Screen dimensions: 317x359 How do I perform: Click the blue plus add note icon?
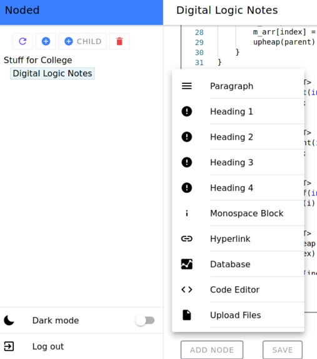coord(46,41)
